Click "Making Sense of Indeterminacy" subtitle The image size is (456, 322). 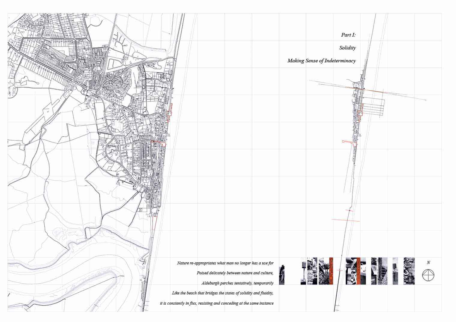321,61
